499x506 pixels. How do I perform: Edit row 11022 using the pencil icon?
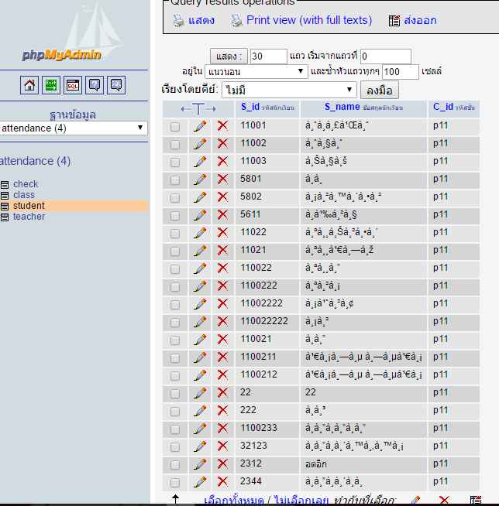pos(200,232)
